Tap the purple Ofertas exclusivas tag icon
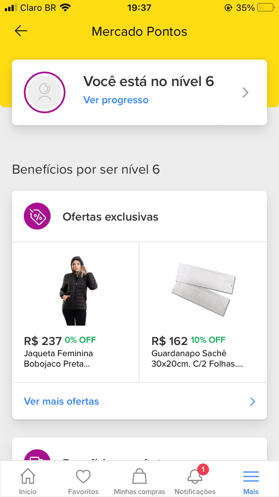Image resolution: width=279 pixels, height=497 pixels. tap(37, 216)
